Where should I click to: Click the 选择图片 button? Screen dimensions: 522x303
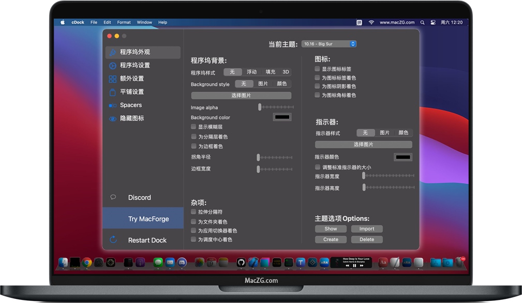click(242, 95)
